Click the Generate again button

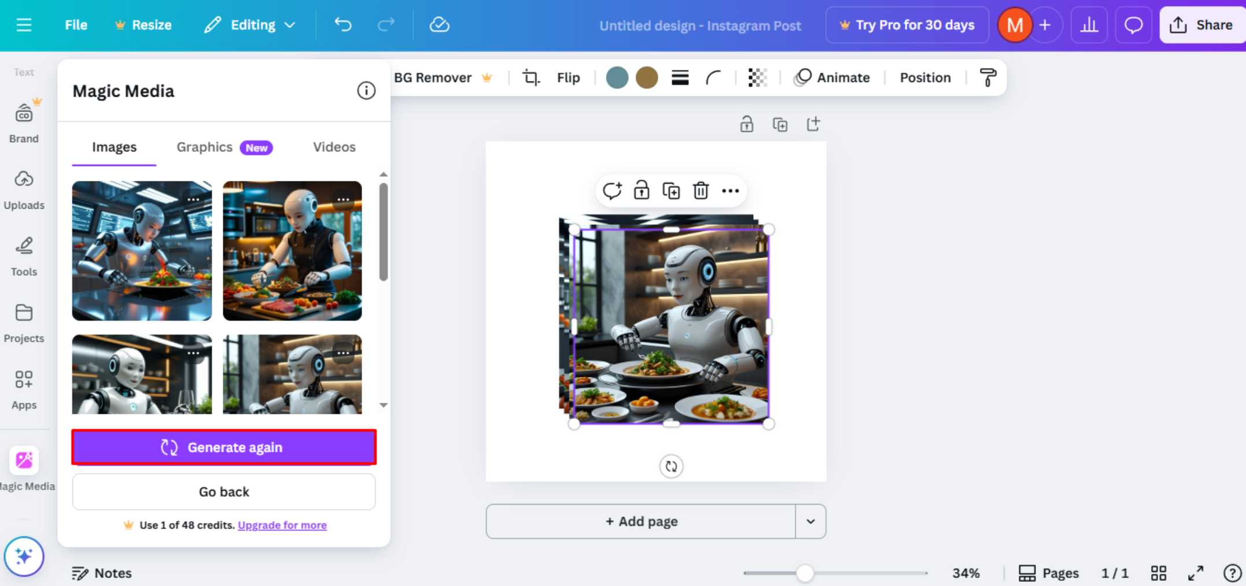pyautogui.click(x=224, y=447)
